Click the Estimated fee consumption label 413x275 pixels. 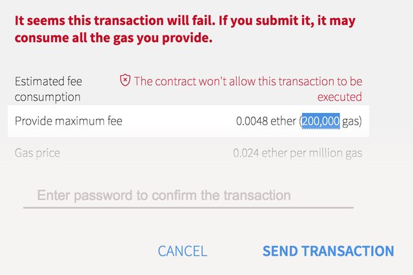pyautogui.click(x=48, y=89)
